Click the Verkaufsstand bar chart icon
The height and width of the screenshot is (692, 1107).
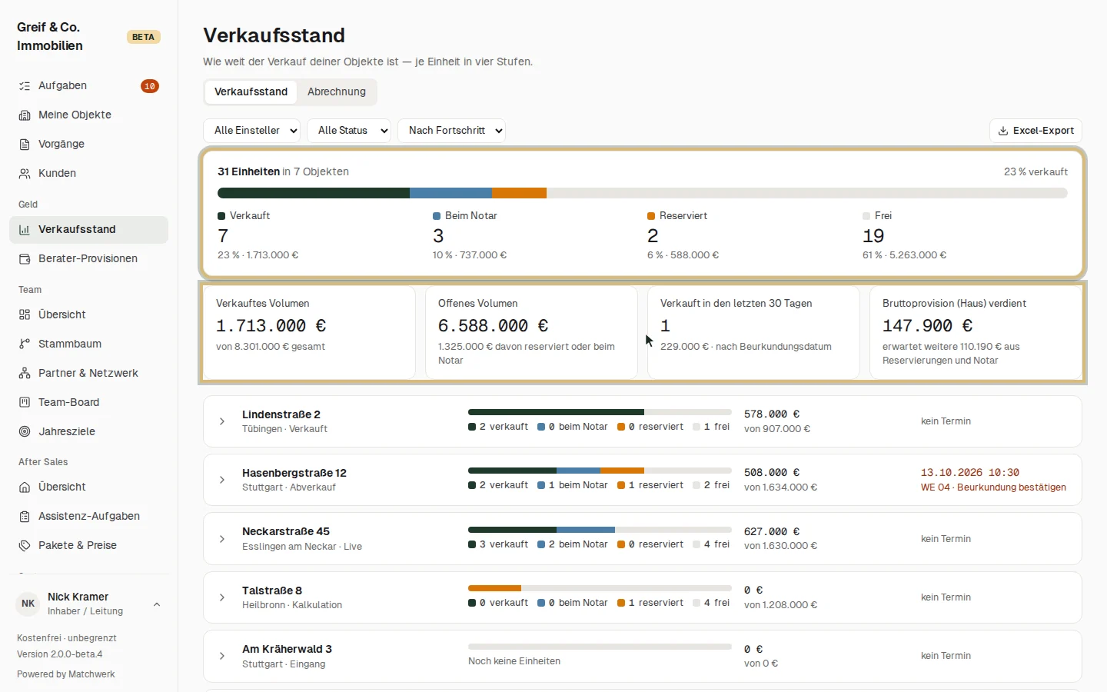[25, 230]
